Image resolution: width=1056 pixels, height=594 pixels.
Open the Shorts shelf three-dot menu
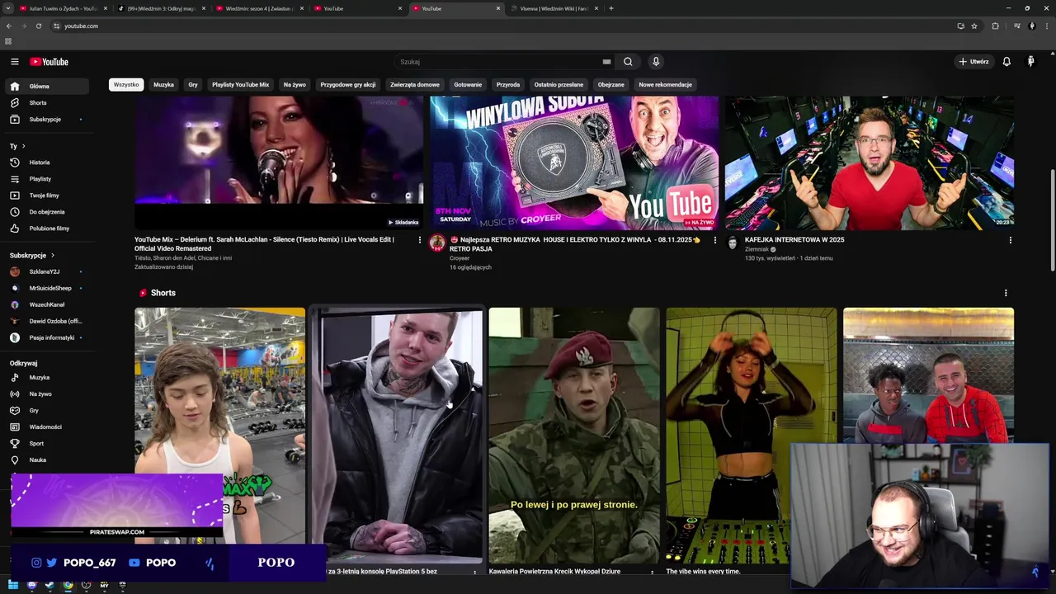[1005, 293]
